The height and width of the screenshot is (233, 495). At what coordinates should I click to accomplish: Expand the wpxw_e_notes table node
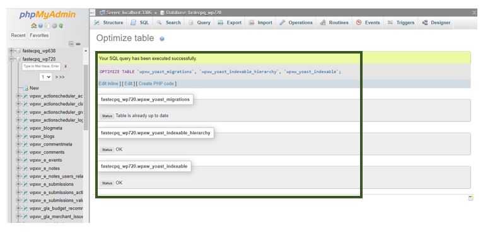point(18,168)
